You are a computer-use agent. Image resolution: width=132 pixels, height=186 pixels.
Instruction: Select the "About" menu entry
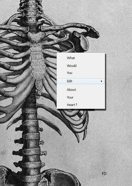click(81, 90)
